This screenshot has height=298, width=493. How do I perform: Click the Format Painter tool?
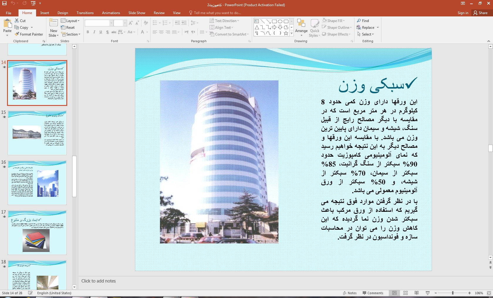tap(29, 34)
